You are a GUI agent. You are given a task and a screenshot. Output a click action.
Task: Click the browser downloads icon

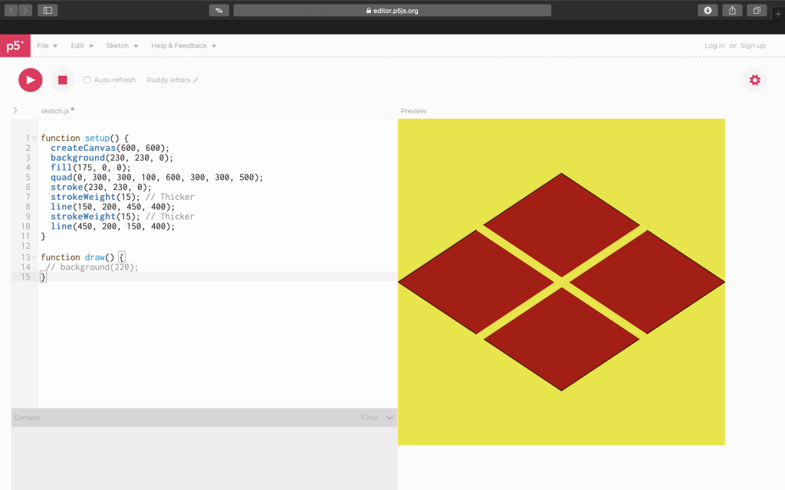pyautogui.click(x=708, y=10)
